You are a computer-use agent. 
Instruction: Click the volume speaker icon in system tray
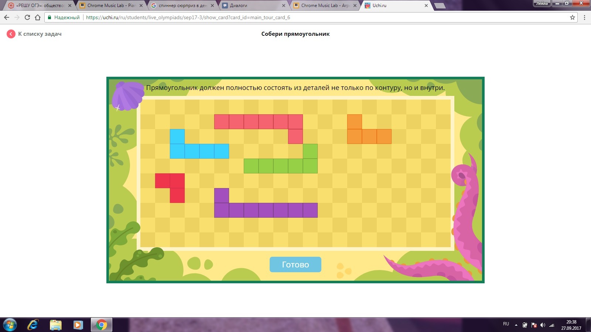[542, 325]
